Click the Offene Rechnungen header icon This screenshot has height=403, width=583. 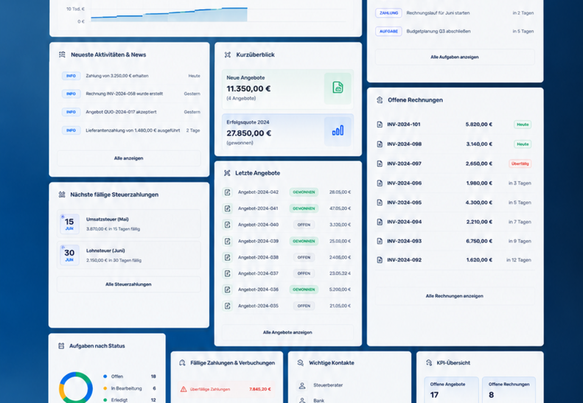[x=379, y=100]
